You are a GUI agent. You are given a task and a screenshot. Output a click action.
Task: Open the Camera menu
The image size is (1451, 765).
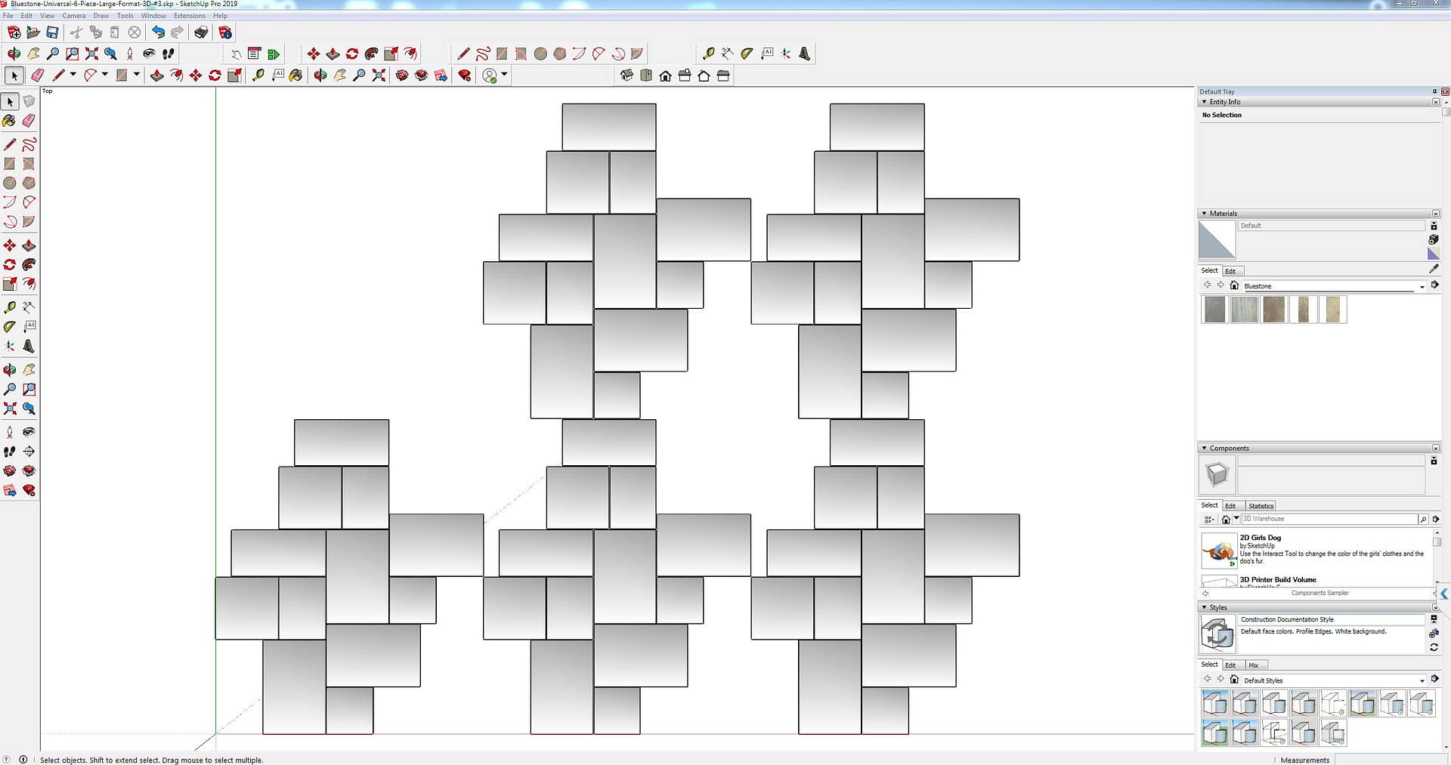pyautogui.click(x=73, y=15)
